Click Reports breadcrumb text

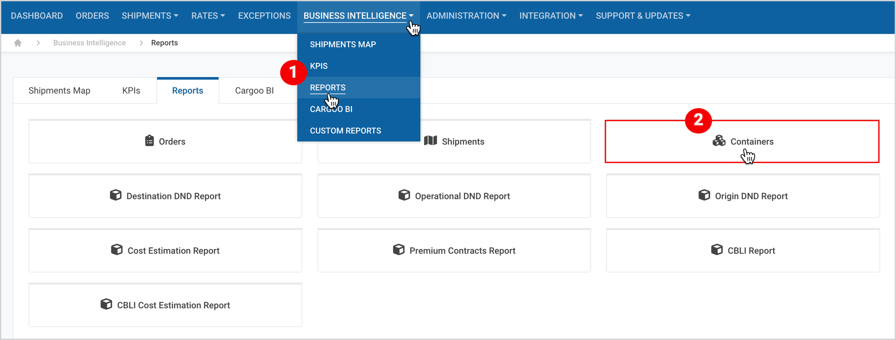(x=164, y=43)
